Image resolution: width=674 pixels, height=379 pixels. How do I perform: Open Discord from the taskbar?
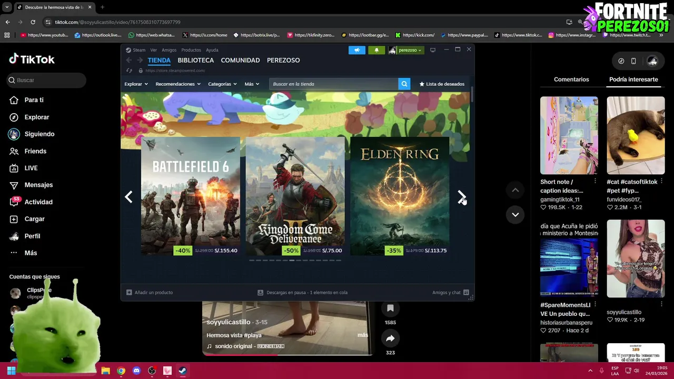[136, 371]
